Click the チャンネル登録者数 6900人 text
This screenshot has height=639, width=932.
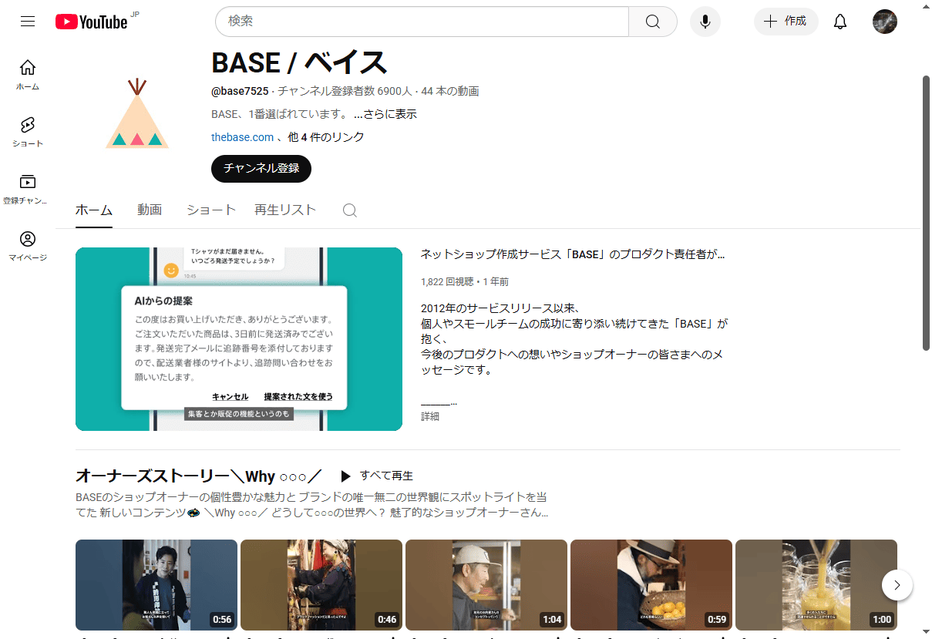[x=345, y=91]
